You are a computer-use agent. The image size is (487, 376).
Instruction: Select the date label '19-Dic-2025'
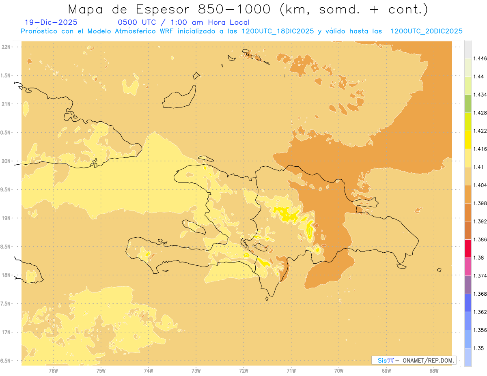point(51,22)
